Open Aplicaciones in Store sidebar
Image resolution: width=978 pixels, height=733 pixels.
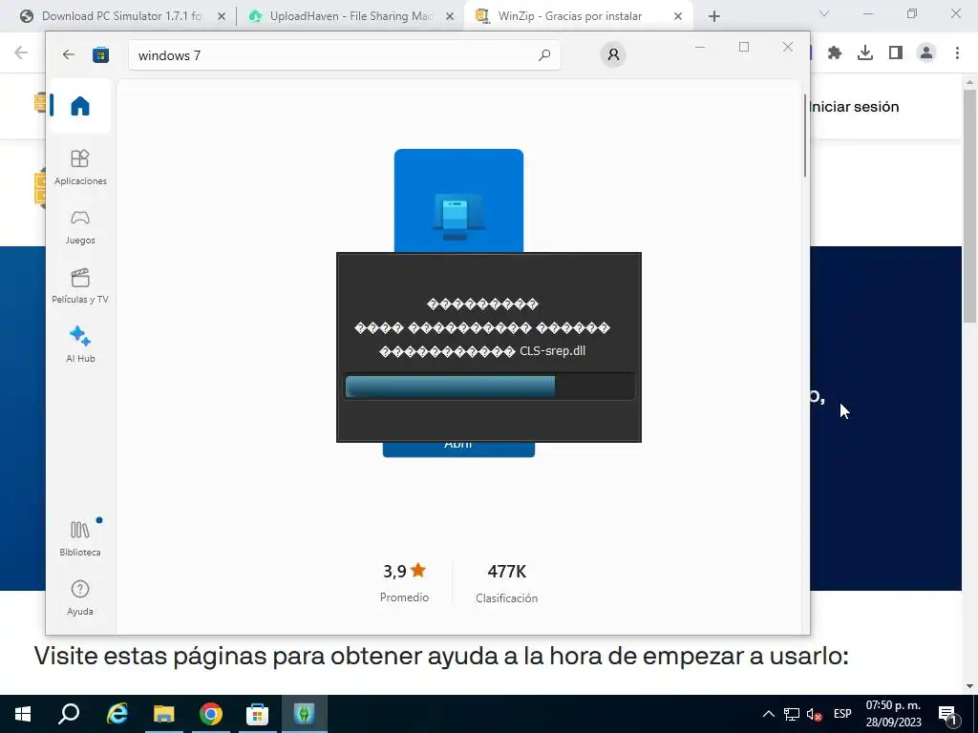80,167
